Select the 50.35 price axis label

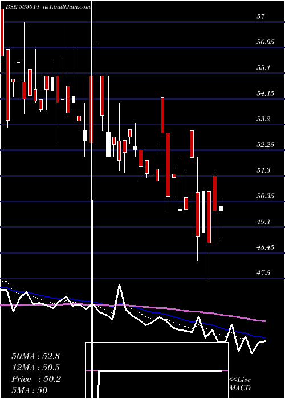tap(266, 196)
